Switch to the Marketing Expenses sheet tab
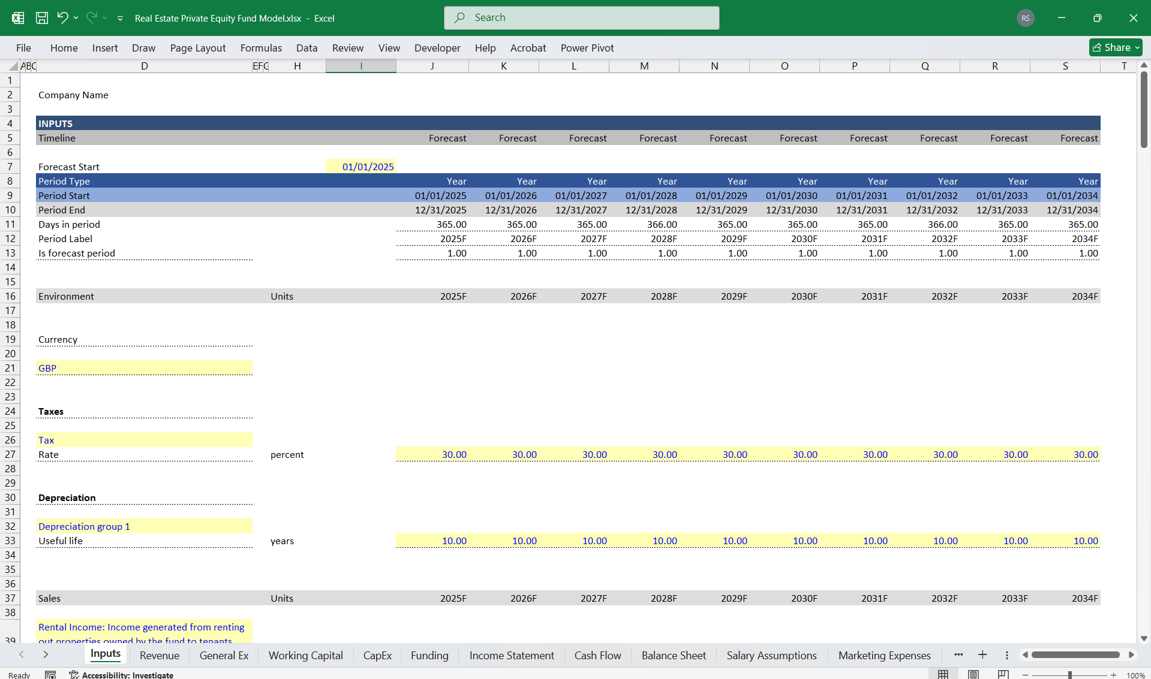This screenshot has height=679, width=1151. [x=885, y=656]
